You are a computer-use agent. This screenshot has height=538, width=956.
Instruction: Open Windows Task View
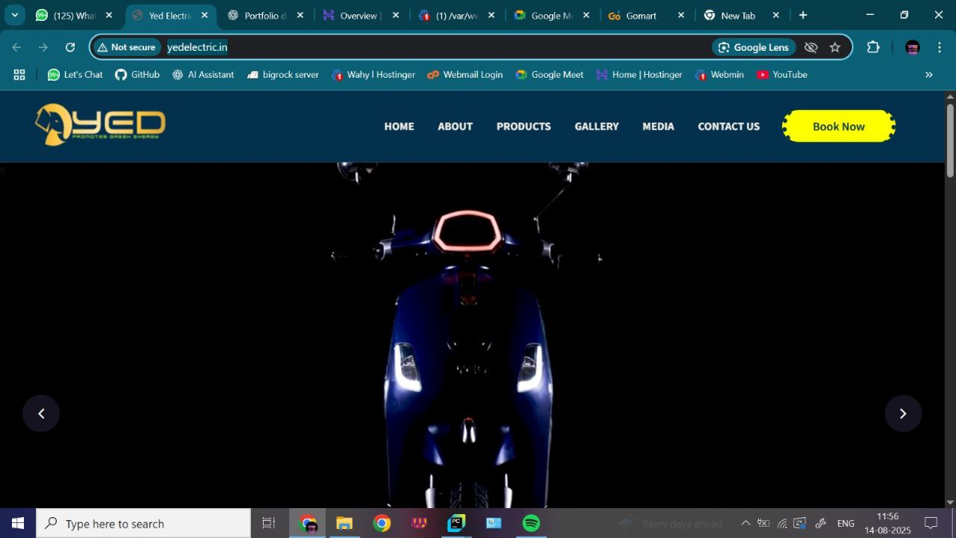[x=269, y=523]
